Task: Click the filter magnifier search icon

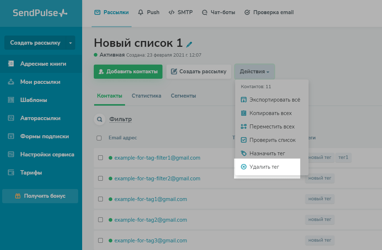Action: [x=99, y=119]
